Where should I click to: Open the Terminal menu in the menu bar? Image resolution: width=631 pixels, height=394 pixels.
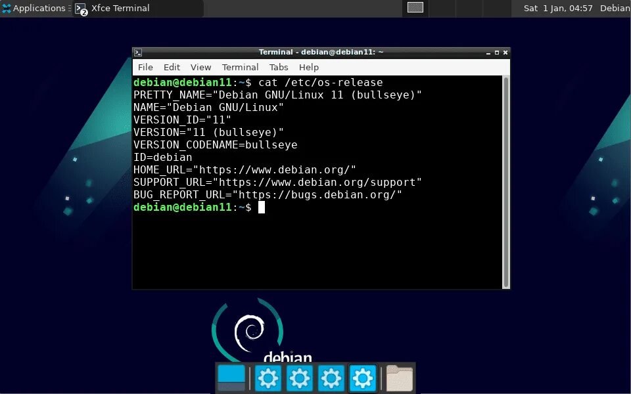point(241,67)
